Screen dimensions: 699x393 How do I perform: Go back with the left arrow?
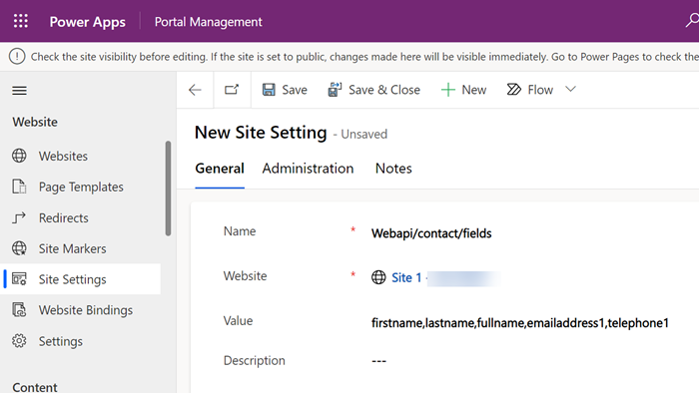195,90
